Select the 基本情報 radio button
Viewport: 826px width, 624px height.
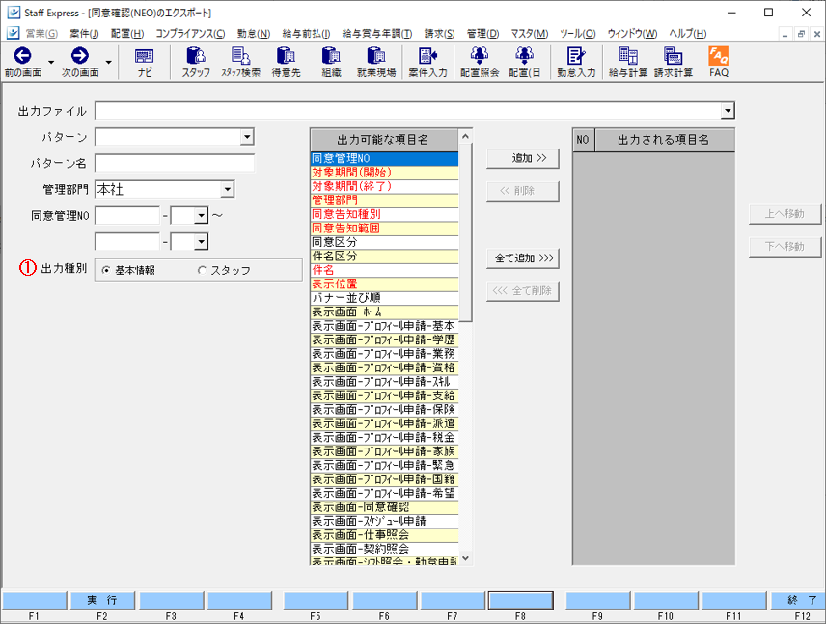click(106, 270)
